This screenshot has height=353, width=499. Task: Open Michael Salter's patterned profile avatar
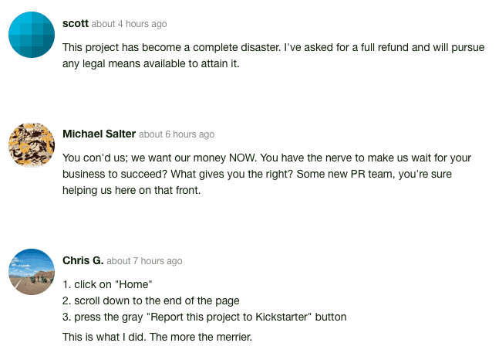coord(32,145)
